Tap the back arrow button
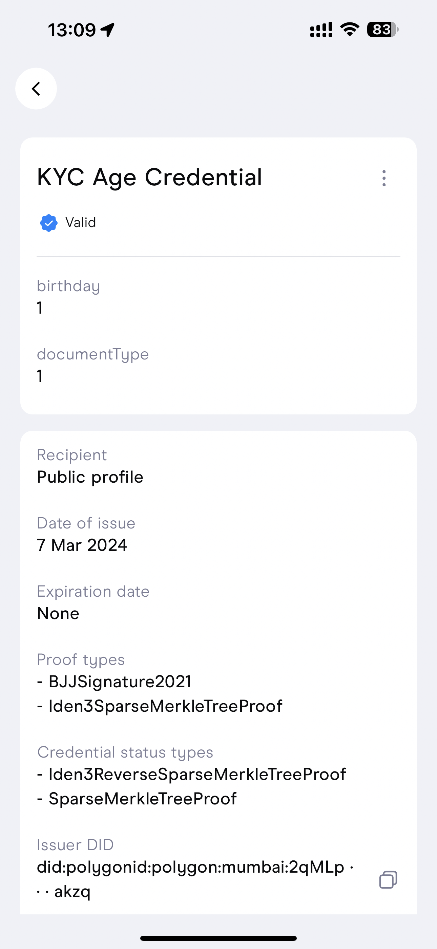The height and width of the screenshot is (949, 437). click(36, 89)
